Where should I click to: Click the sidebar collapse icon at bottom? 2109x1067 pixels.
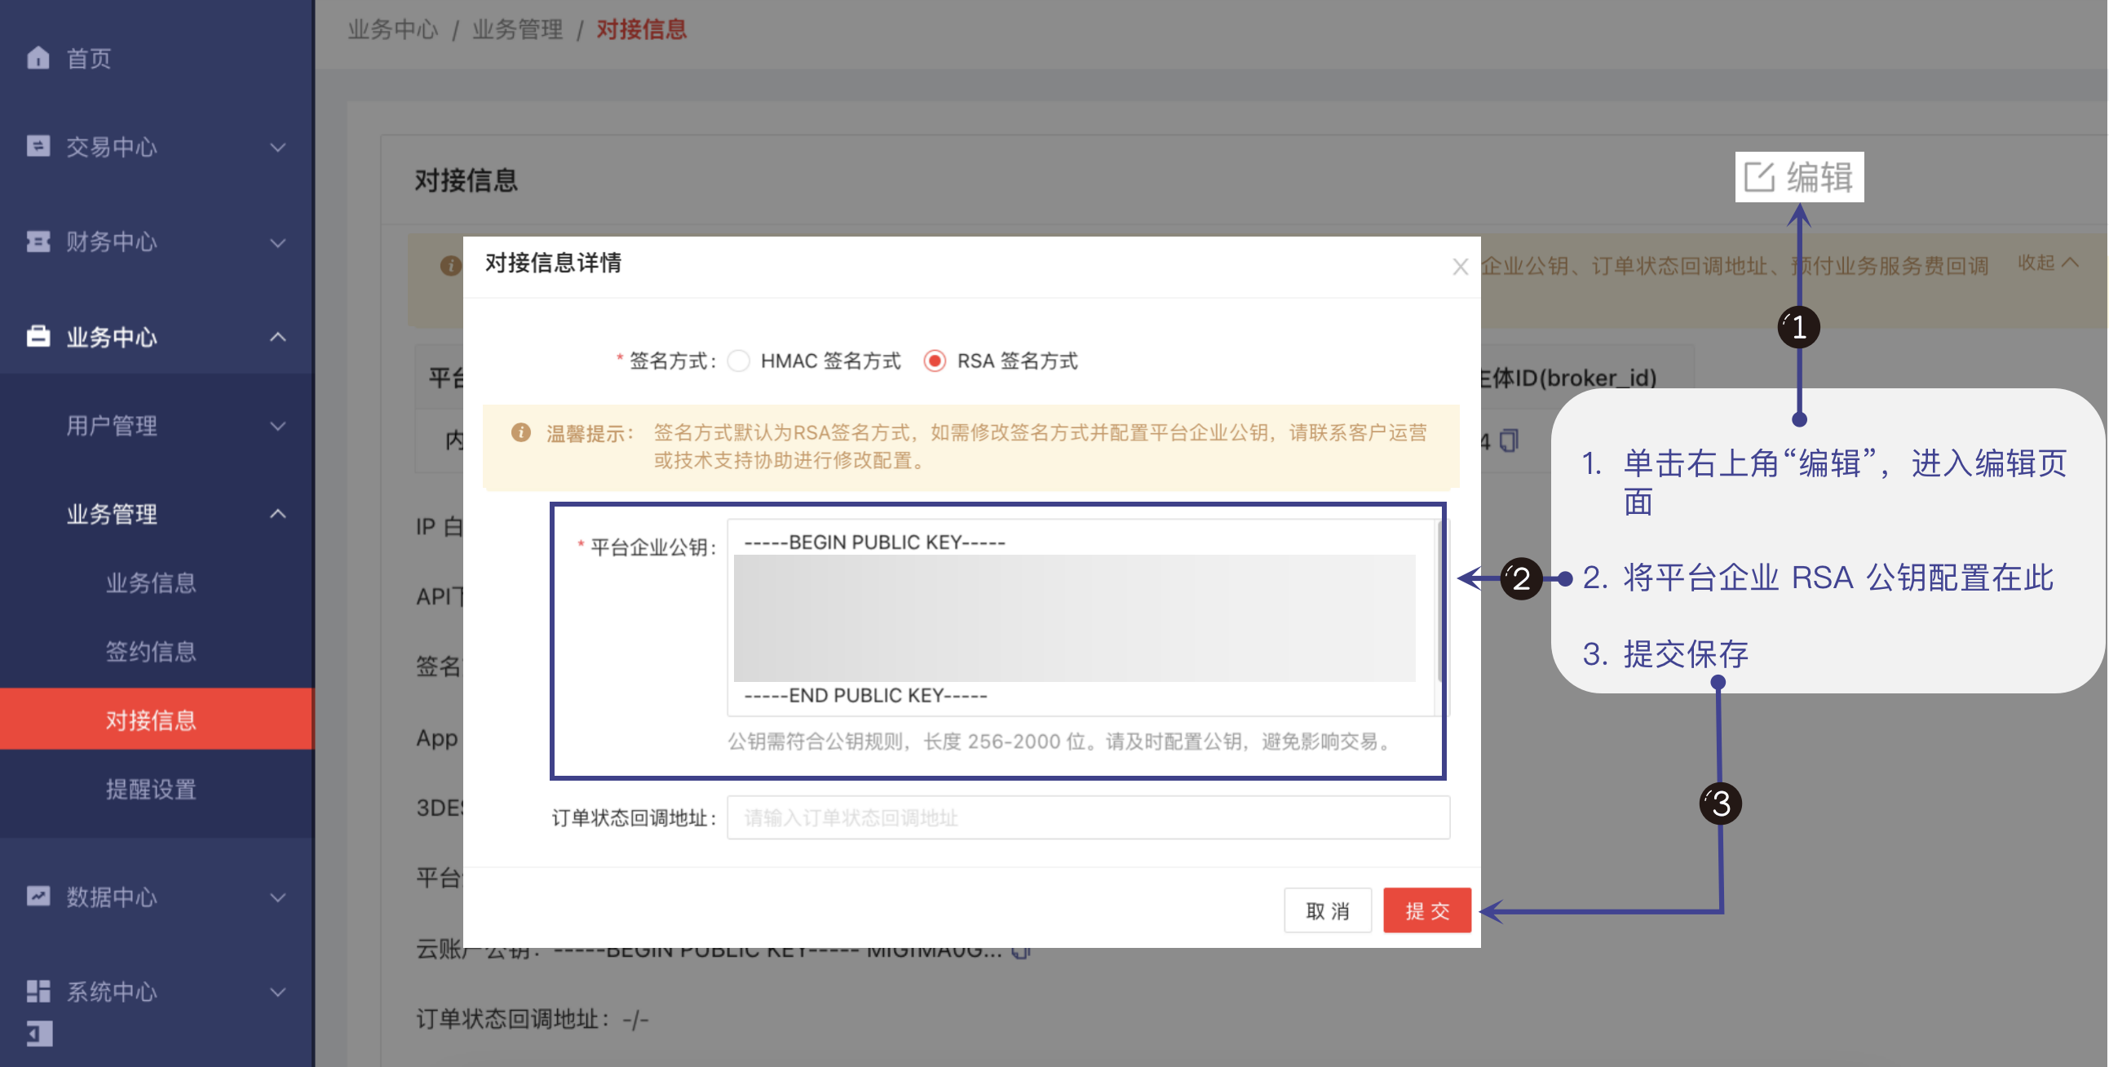coord(39,1034)
